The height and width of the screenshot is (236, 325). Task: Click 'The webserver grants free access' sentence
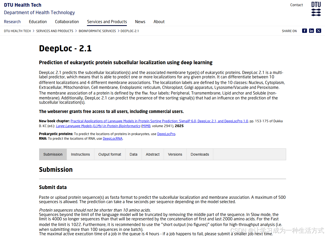(x=111, y=111)
